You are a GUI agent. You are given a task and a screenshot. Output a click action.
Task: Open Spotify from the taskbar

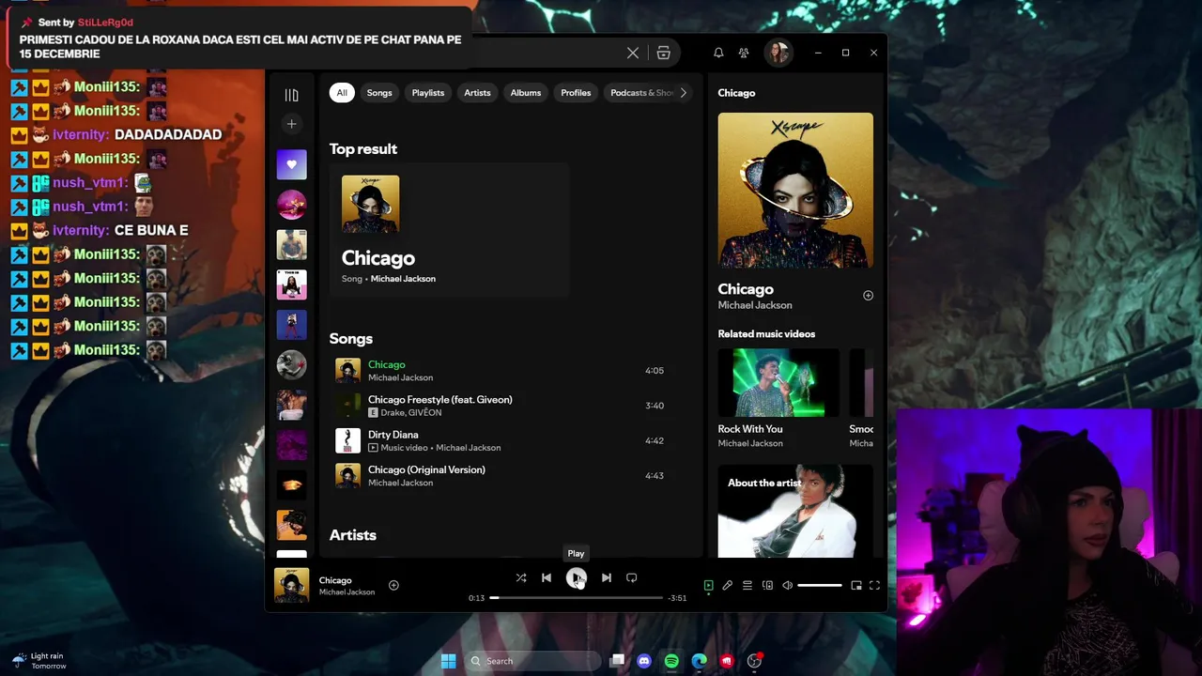point(671,661)
